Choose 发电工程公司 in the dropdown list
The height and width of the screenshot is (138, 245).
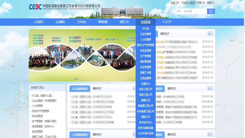[146, 89]
